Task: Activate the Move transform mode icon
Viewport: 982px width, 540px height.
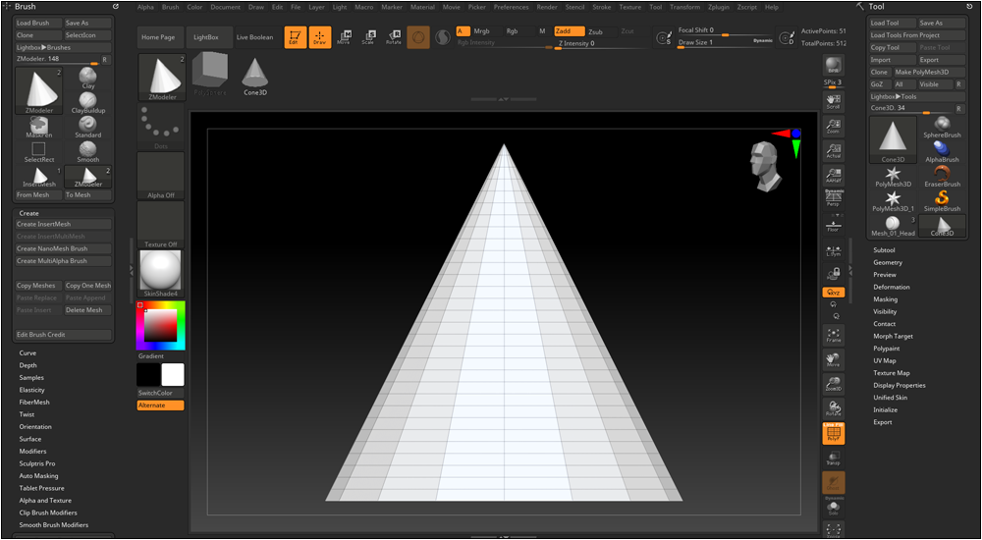Action: (x=344, y=37)
